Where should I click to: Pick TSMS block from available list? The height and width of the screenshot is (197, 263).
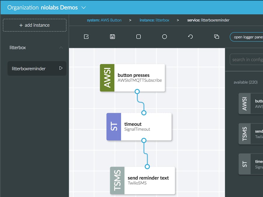251,134
